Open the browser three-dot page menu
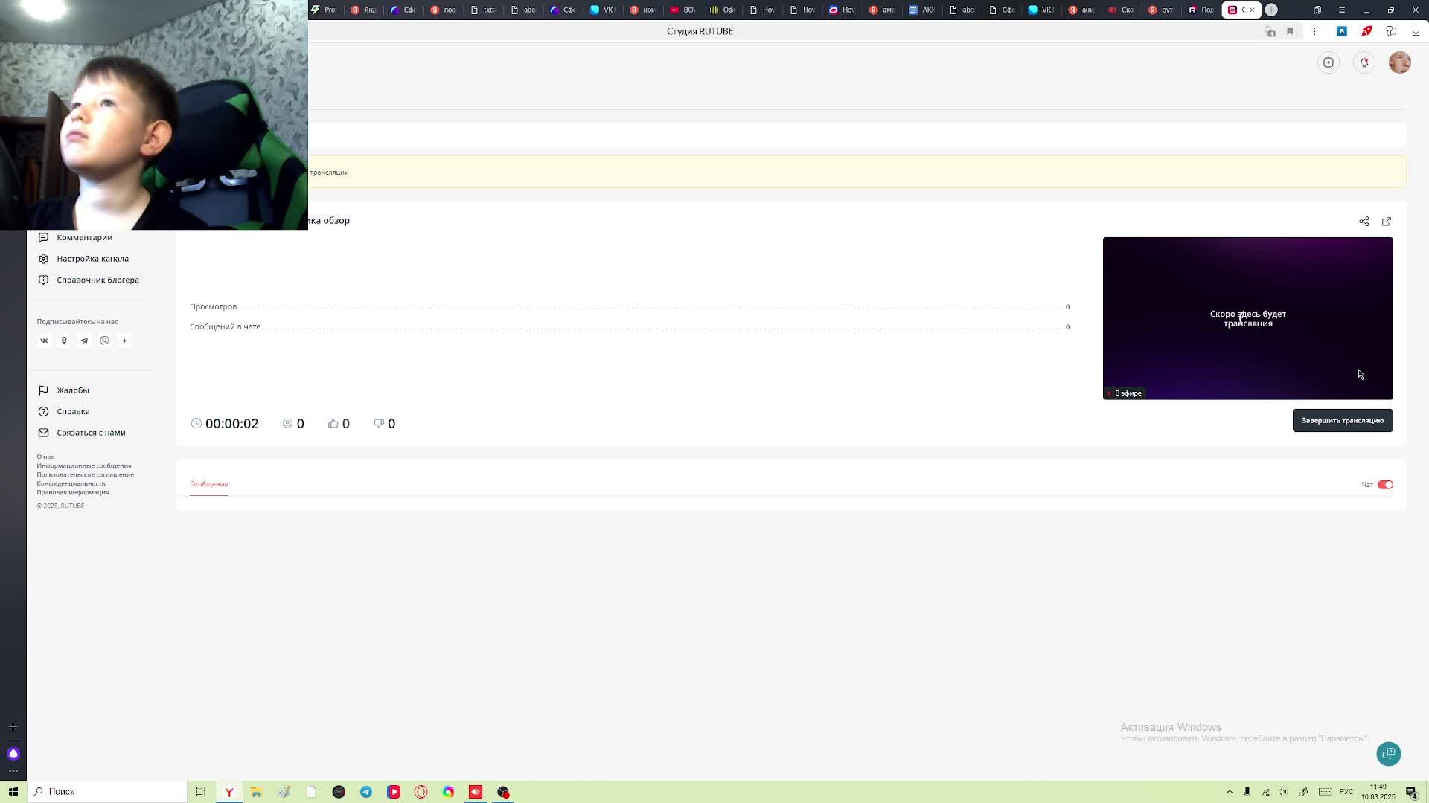This screenshot has height=803, width=1429. (1314, 31)
